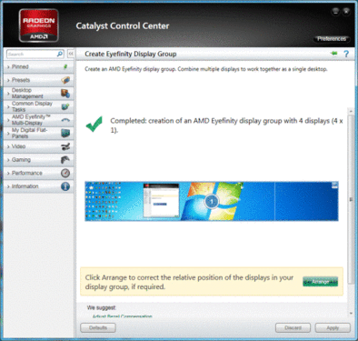The height and width of the screenshot is (341, 358).
Task: Click the Catalyst Control Center title
Action: (123, 26)
